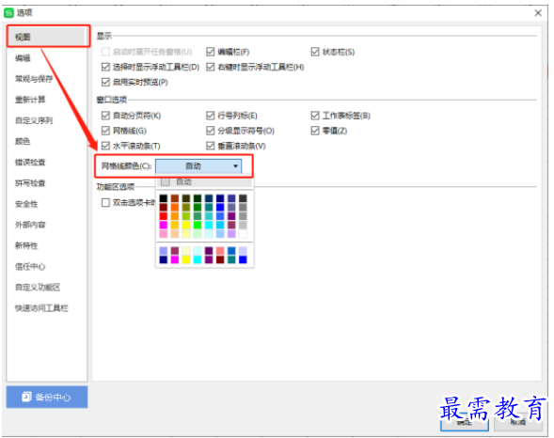This screenshot has width=554, height=438.
Task: Check the 双击选项卡 checkbox under 功能区选项
Action: pyautogui.click(x=105, y=203)
